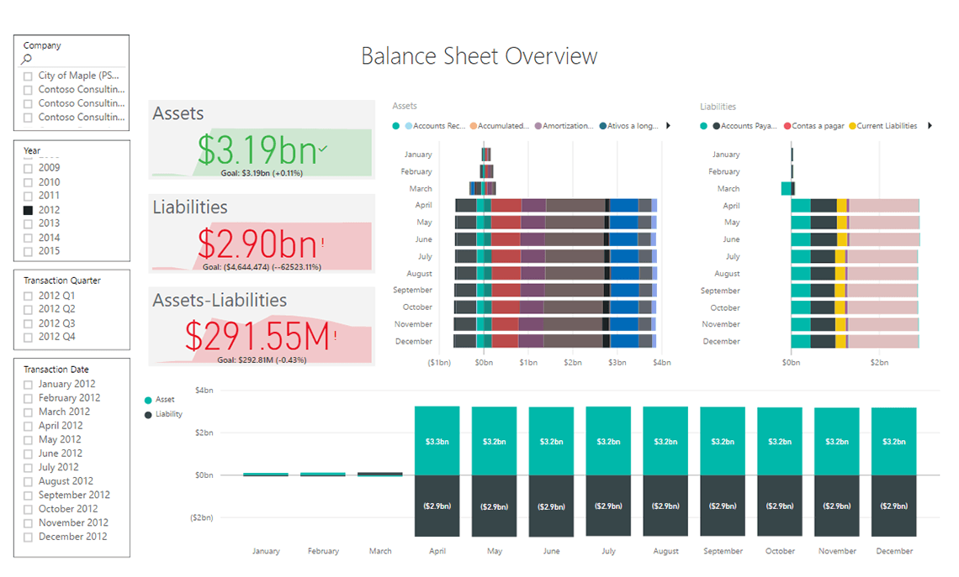Check the July 2012 date checkbox
Image resolution: width=959 pixels, height=577 pixels.
[28, 468]
